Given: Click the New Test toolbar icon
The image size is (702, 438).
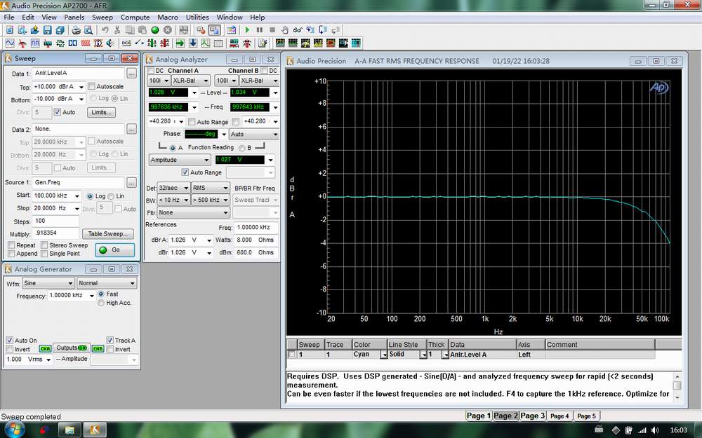Looking at the screenshot, I should click(9, 30).
